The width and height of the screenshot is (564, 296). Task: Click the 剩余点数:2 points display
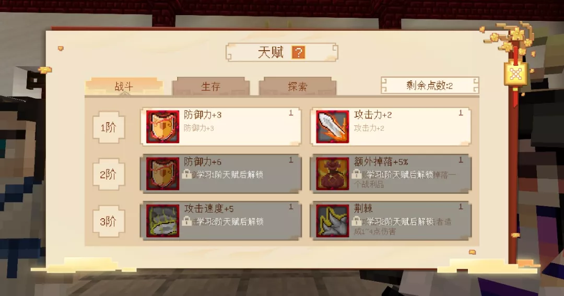430,85
